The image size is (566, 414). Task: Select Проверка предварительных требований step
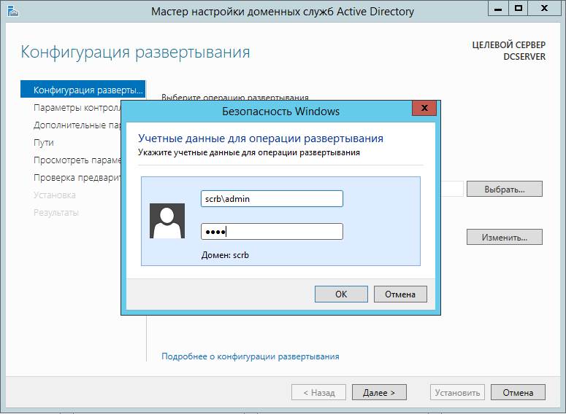[77, 178]
